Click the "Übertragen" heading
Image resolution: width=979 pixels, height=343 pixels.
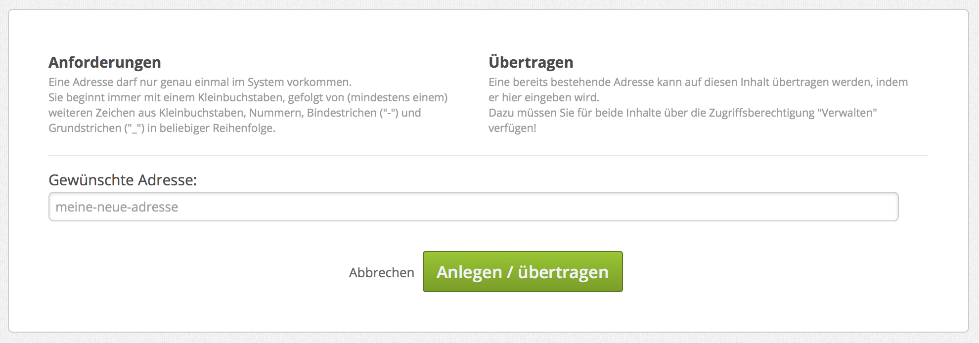coord(531,62)
